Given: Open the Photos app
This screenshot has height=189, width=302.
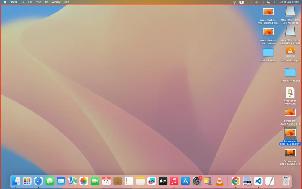Looking at the screenshot, I should [83, 181].
